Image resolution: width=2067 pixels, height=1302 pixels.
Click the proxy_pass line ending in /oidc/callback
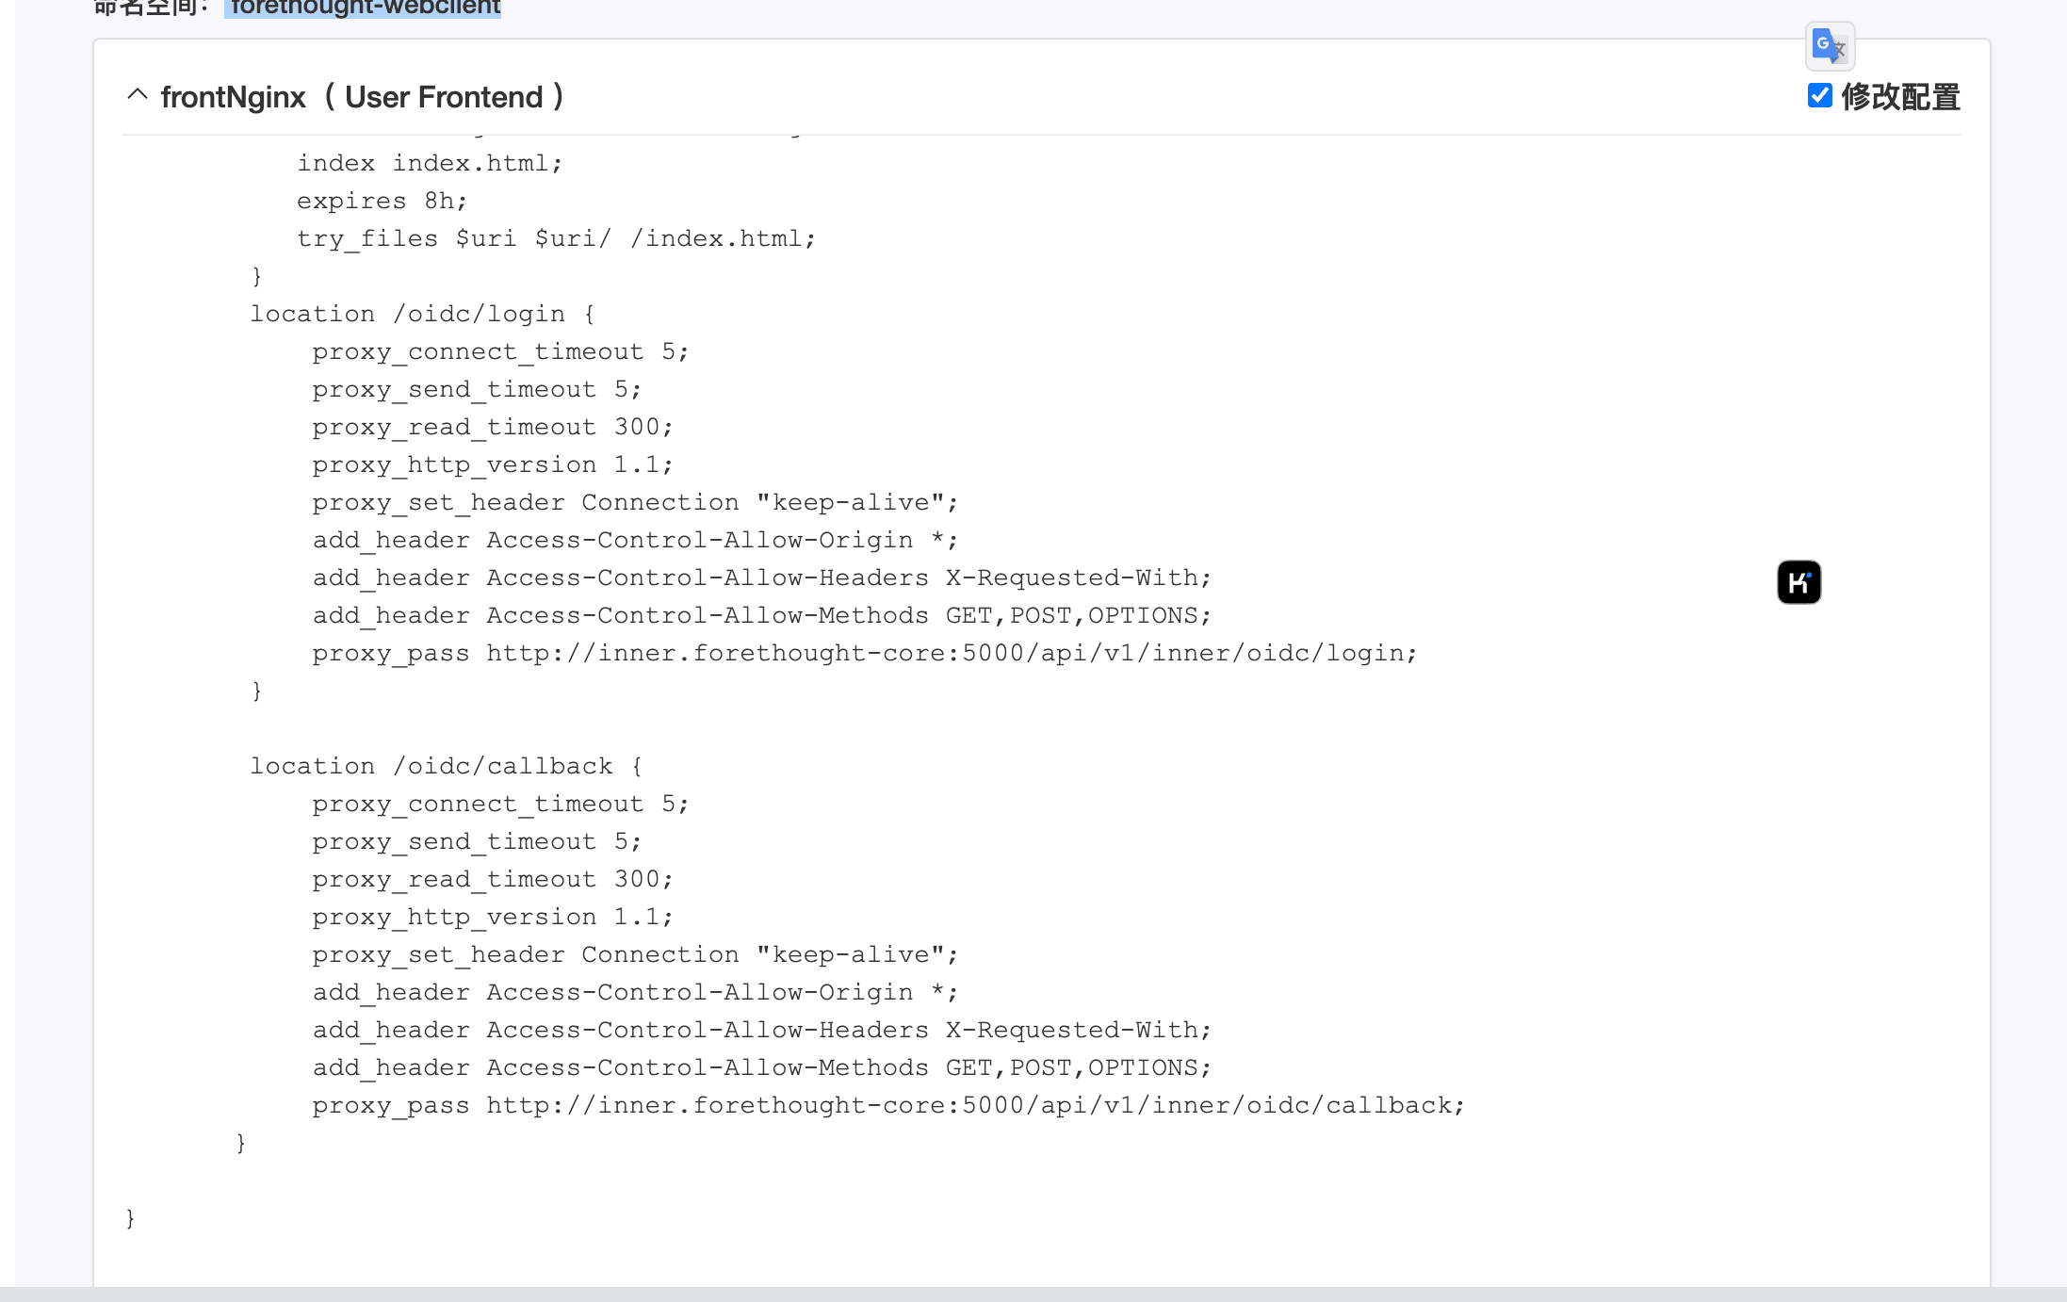(887, 1105)
